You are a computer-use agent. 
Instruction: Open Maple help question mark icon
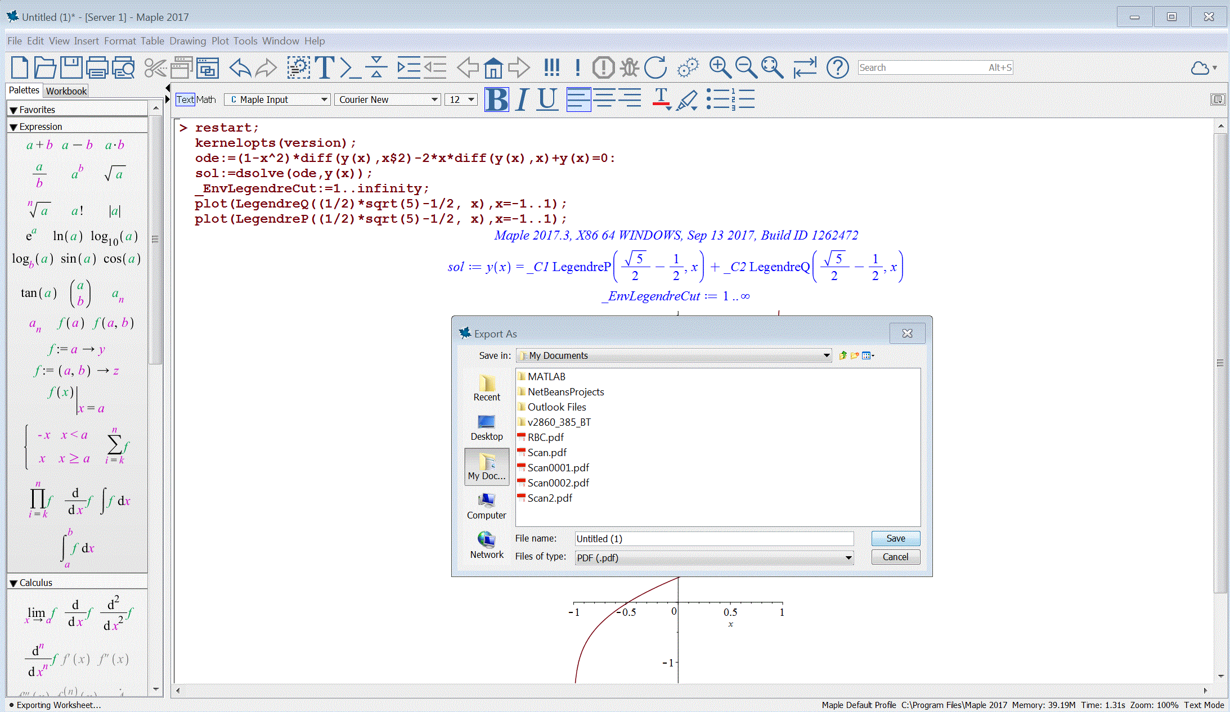(837, 67)
